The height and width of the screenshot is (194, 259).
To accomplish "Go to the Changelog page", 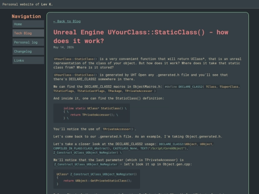I will 28,51.
